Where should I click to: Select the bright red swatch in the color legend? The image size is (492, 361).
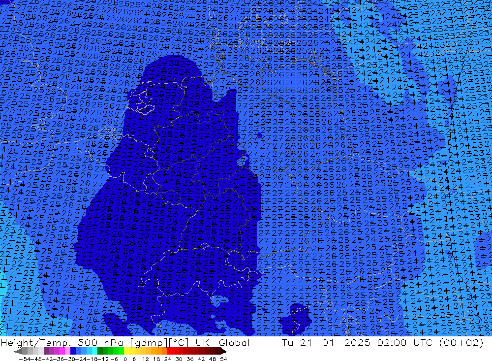click(170, 351)
